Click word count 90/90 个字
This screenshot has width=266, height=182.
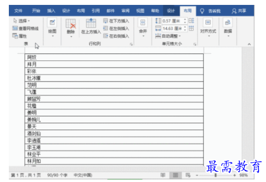point(57,175)
